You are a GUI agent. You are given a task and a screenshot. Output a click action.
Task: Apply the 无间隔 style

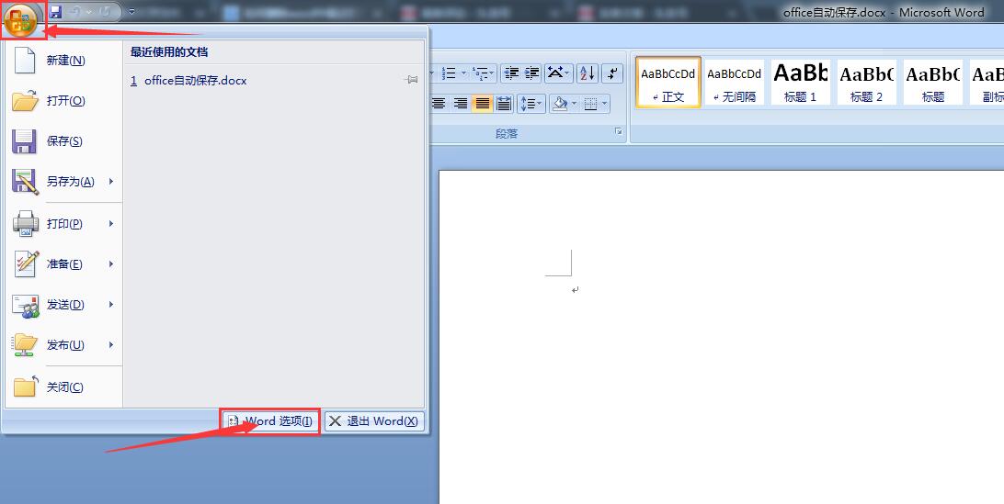[735, 83]
